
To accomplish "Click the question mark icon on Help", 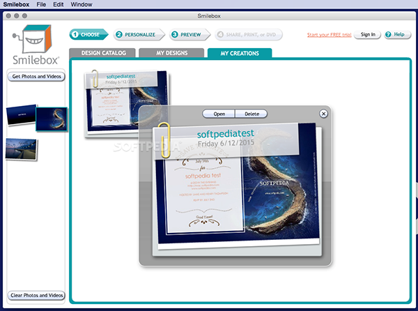I will pyautogui.click(x=388, y=34).
